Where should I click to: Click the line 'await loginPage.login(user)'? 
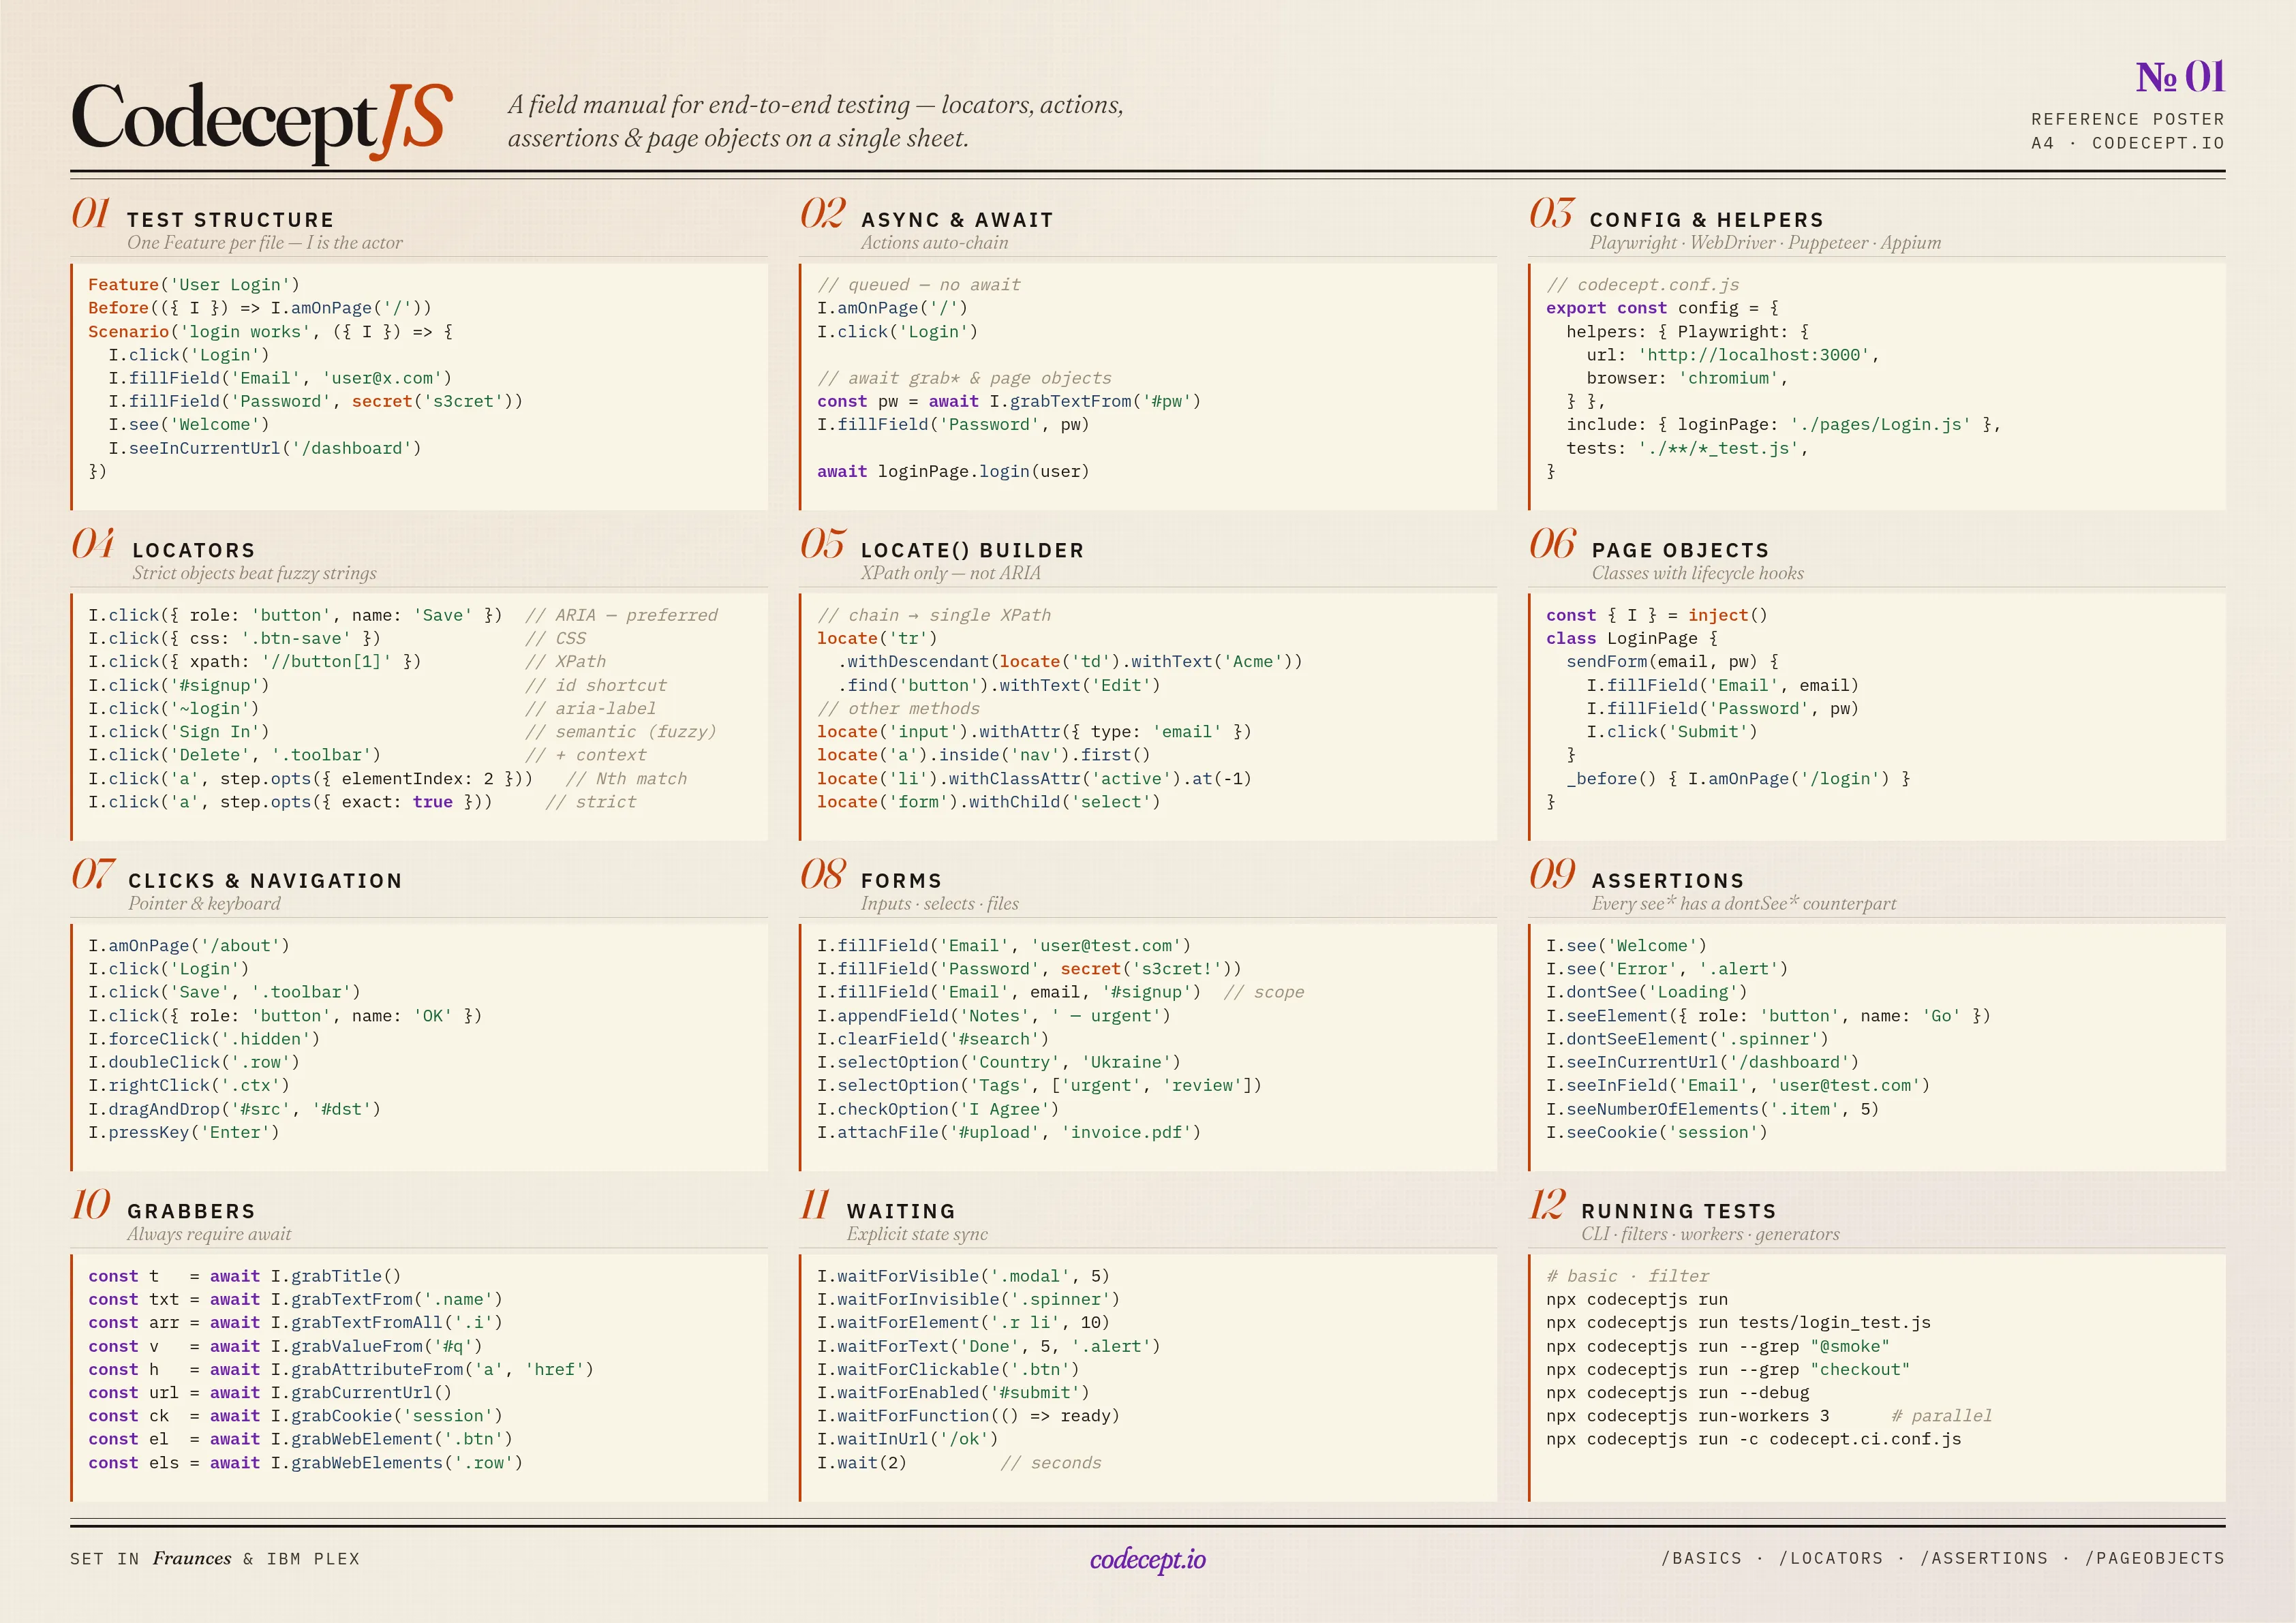(953, 471)
